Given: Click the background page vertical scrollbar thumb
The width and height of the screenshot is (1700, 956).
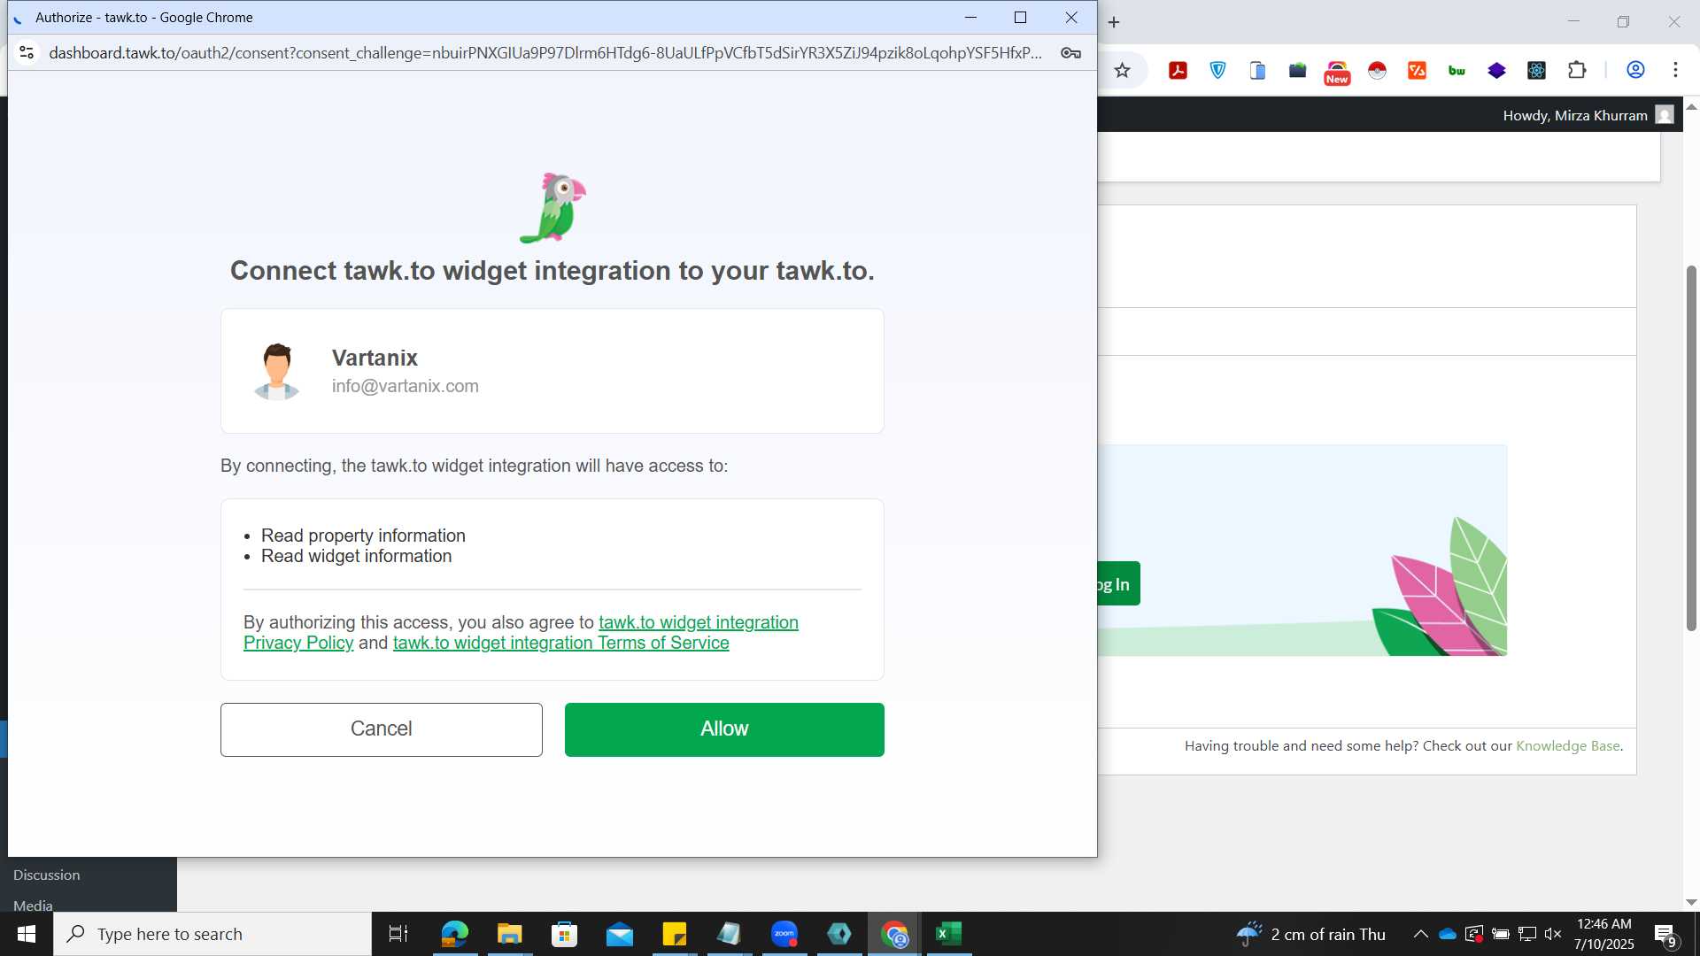Looking at the screenshot, I should [x=1691, y=447].
